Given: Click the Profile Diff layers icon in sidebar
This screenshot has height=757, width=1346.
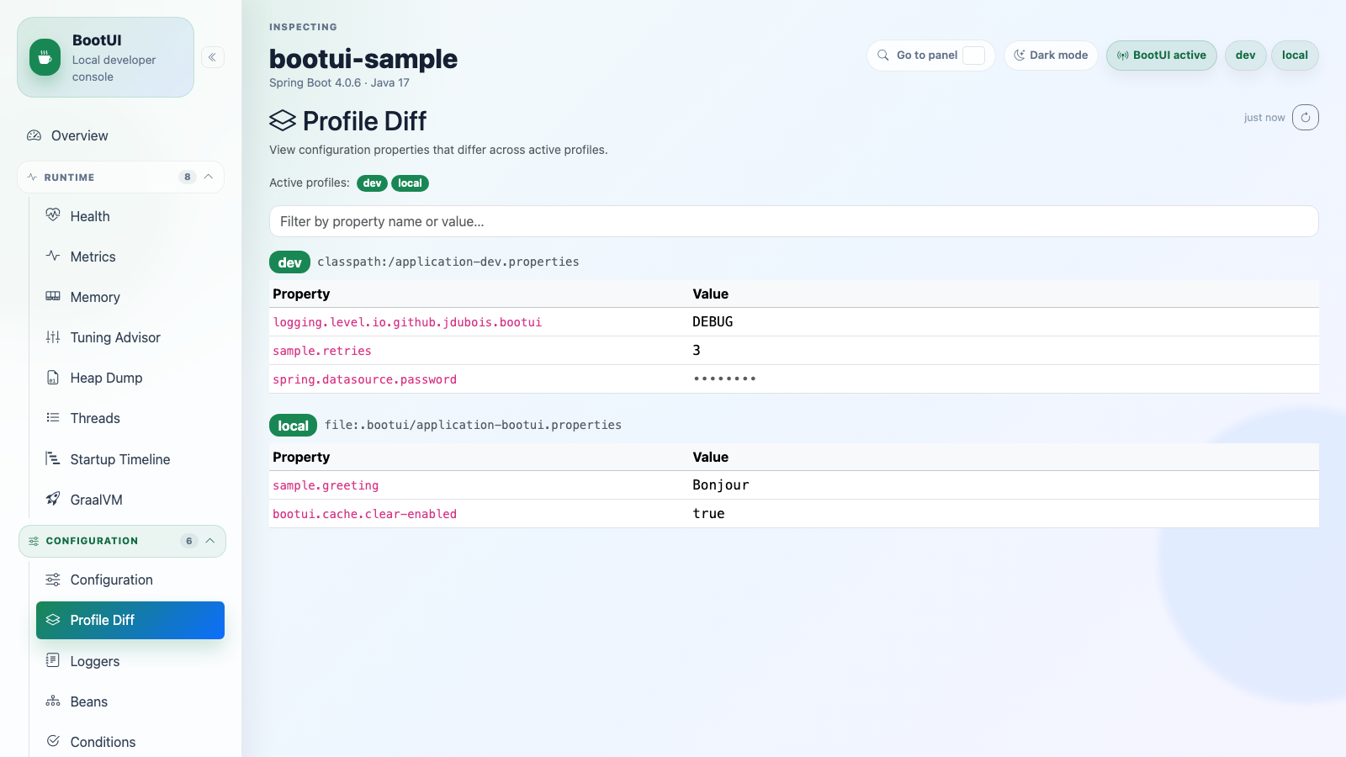Looking at the screenshot, I should pos(53,620).
